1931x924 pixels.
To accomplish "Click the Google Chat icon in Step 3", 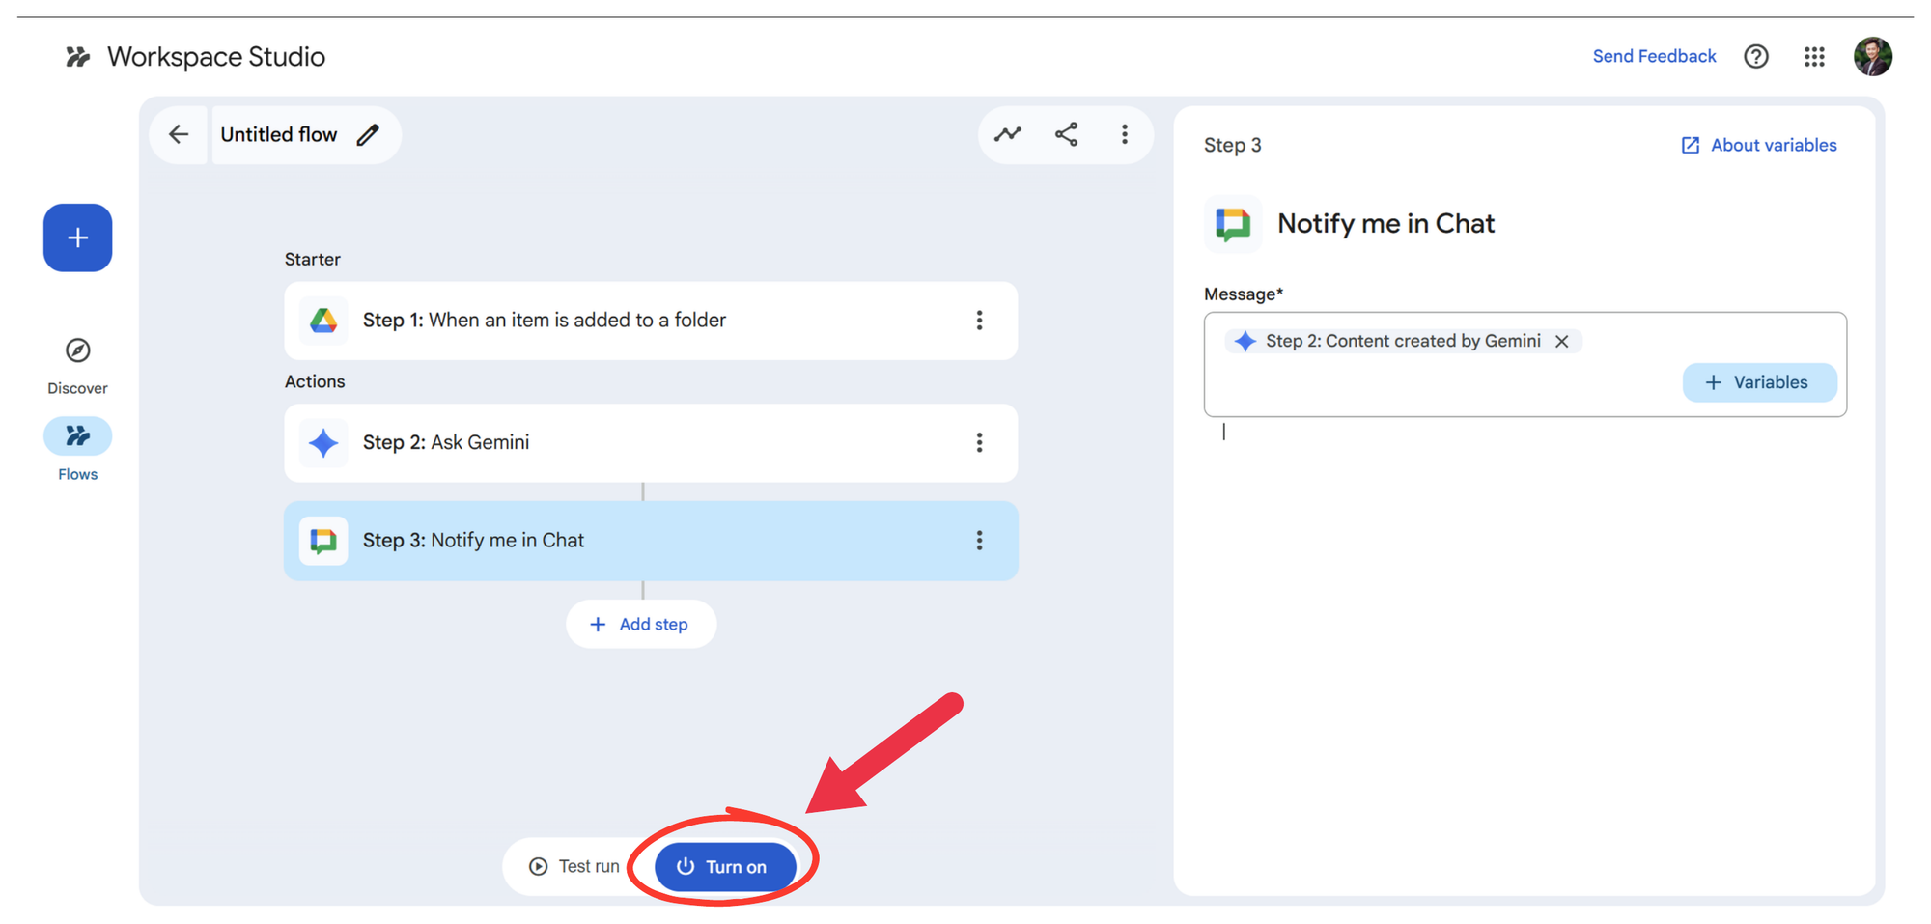I will [323, 541].
